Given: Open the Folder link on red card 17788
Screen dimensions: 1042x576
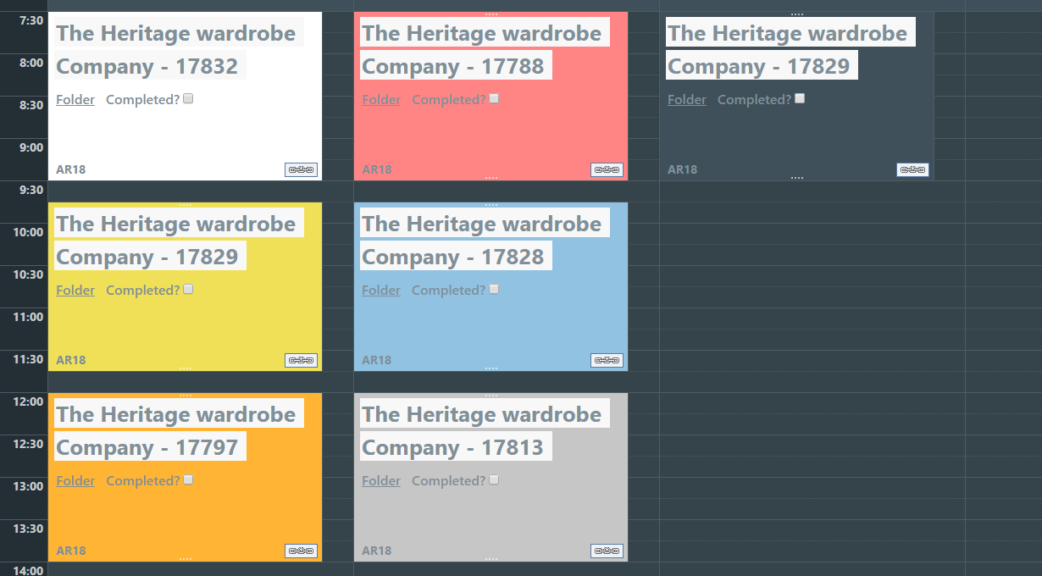Looking at the screenshot, I should pyautogui.click(x=381, y=99).
